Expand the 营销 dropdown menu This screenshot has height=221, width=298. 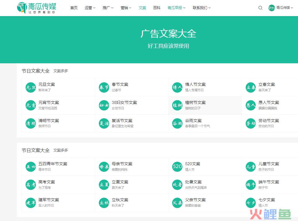126,8
